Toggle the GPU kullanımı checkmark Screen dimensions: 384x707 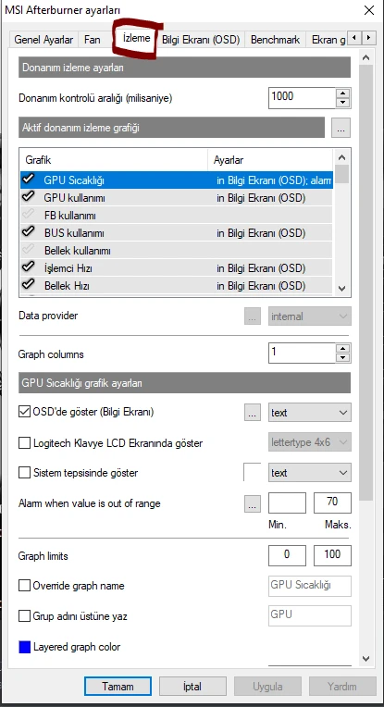[29, 197]
